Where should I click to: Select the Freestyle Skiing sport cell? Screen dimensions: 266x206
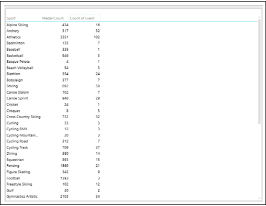(x=19, y=184)
